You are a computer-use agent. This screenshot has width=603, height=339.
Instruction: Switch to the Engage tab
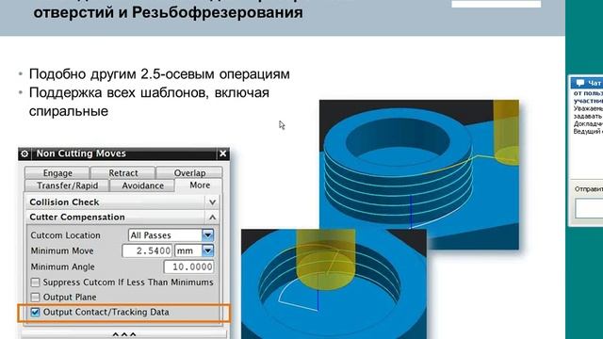(57, 173)
